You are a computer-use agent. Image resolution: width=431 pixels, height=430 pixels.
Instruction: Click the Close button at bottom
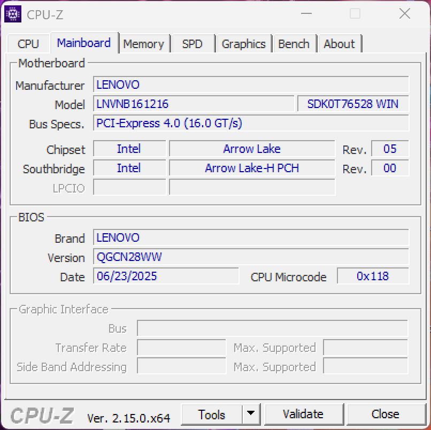(385, 414)
